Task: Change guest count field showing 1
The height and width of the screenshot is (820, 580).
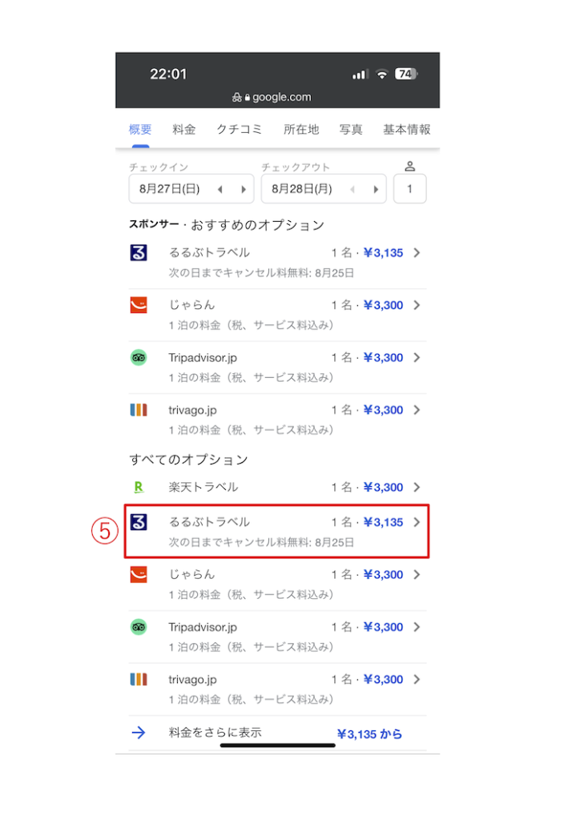Action: point(410,189)
